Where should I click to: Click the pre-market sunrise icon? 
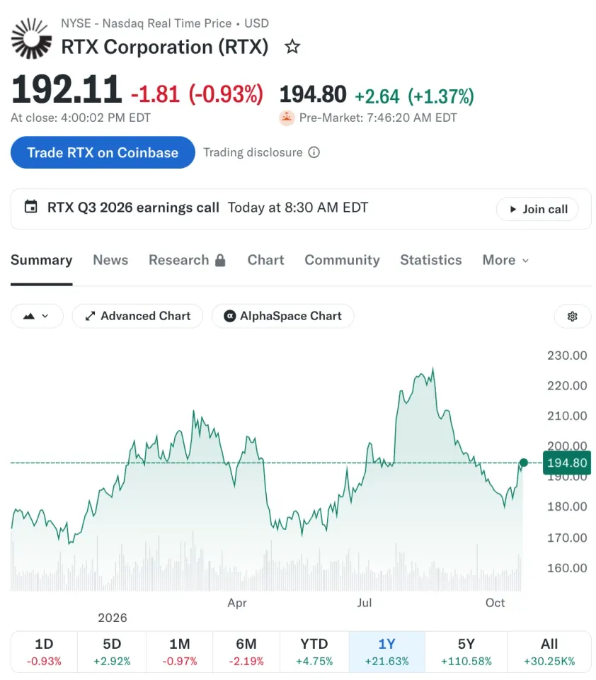click(x=287, y=118)
